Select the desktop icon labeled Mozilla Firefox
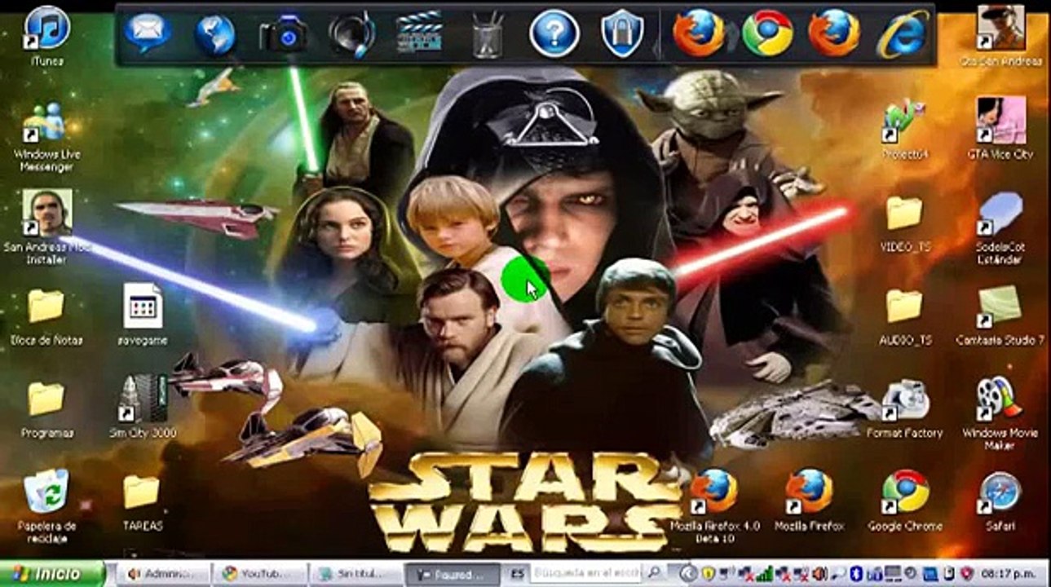This screenshot has height=587, width=1051. 809,501
